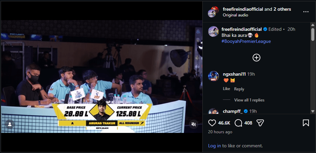Viewport: 316px width, 153px height.
Task: Unmute the video audio
Action: point(194,125)
